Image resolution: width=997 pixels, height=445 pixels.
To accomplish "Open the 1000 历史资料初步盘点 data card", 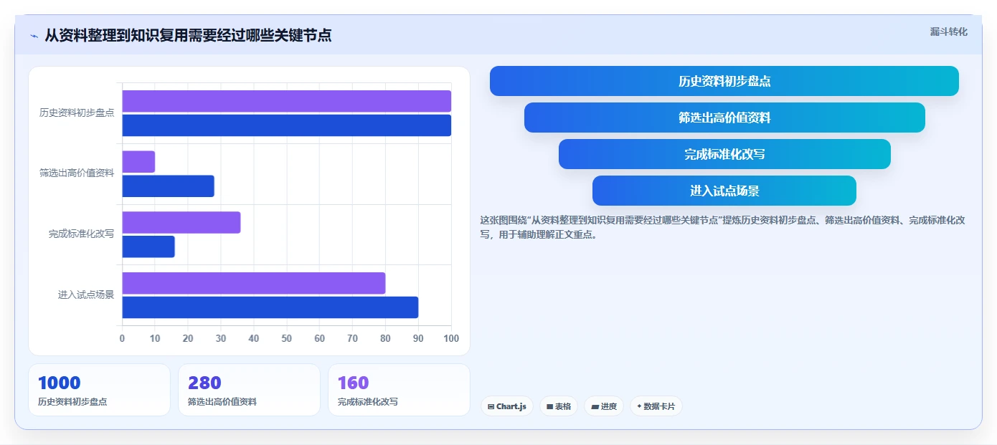I will 100,390.
